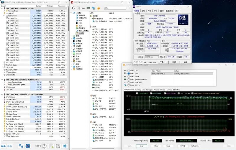Click the CPUID button in stability test
Image resolution: width=236 pixels, height=150 pixels.
pos(183,146)
